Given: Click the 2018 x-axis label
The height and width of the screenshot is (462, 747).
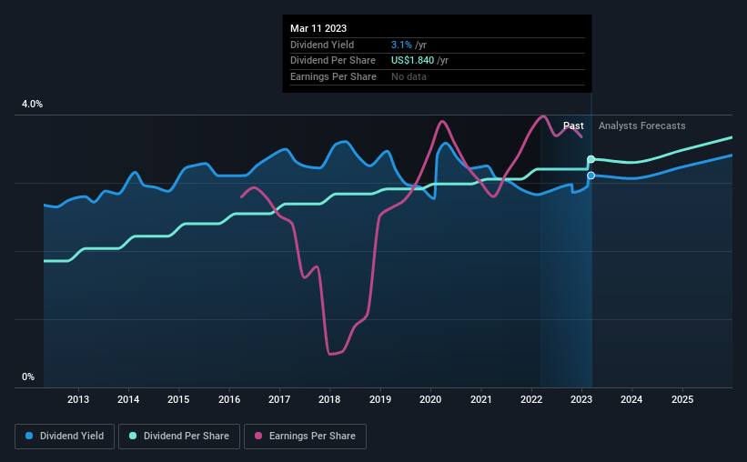Looking at the screenshot, I should click(329, 399).
